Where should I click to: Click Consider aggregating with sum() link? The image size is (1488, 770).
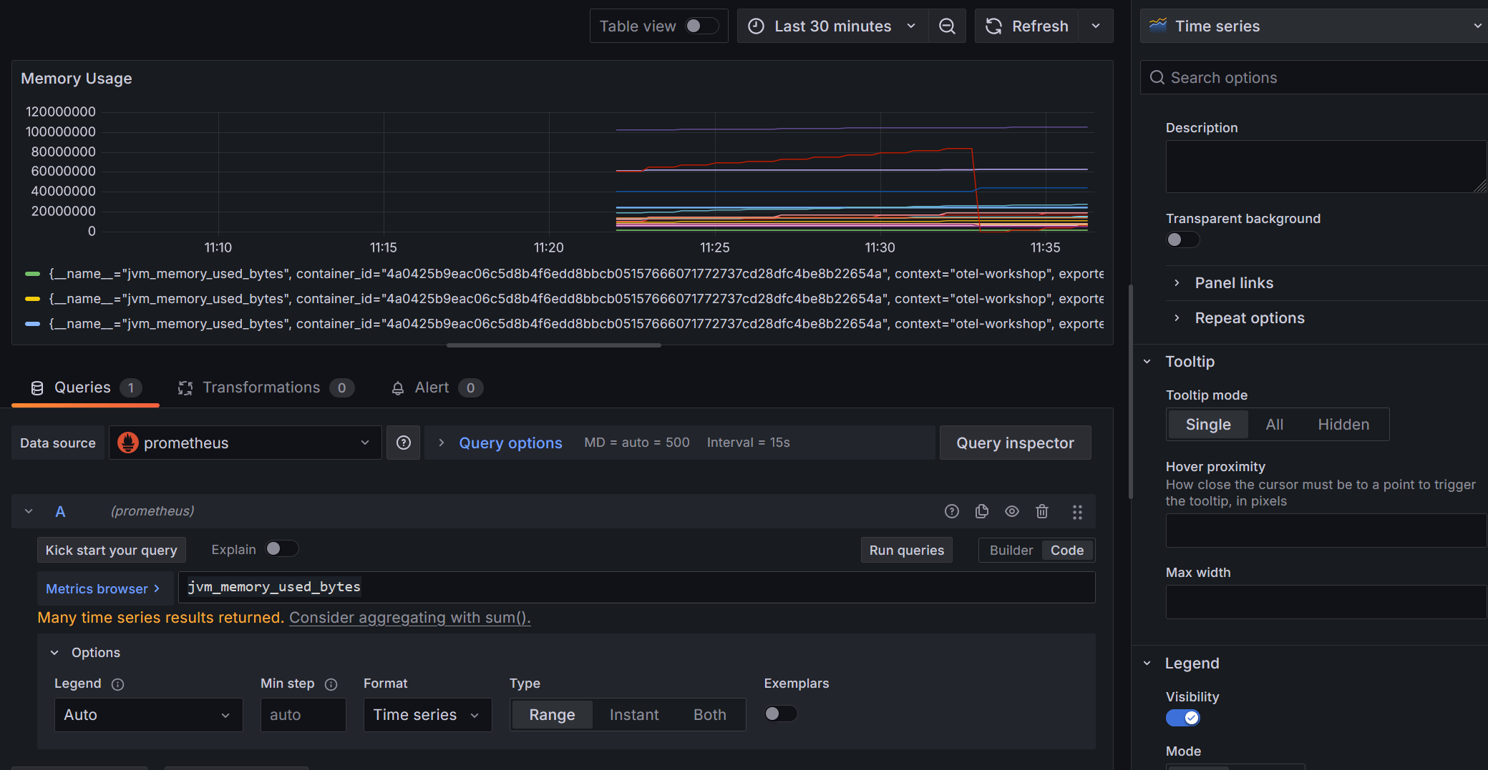pos(409,618)
